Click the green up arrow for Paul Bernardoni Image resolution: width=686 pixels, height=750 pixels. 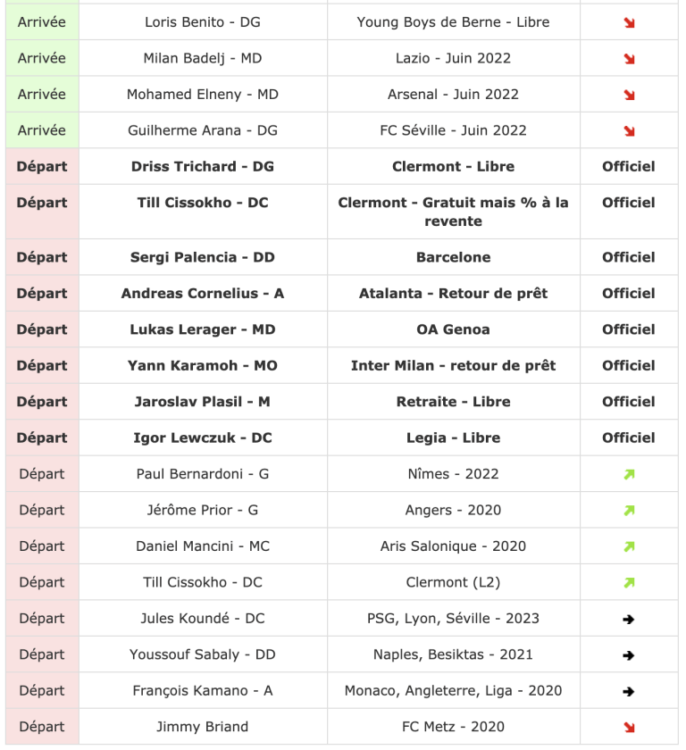pos(629,474)
